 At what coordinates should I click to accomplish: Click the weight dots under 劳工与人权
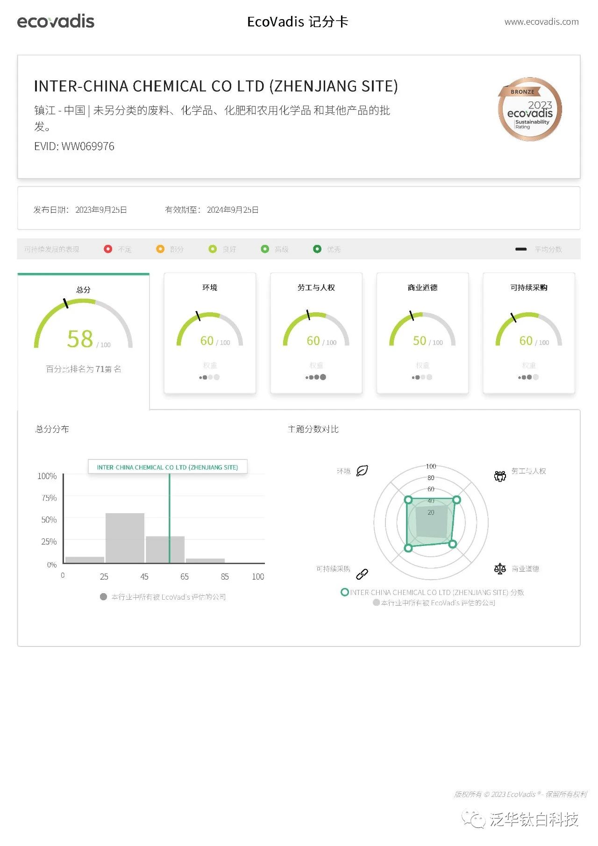(x=316, y=377)
